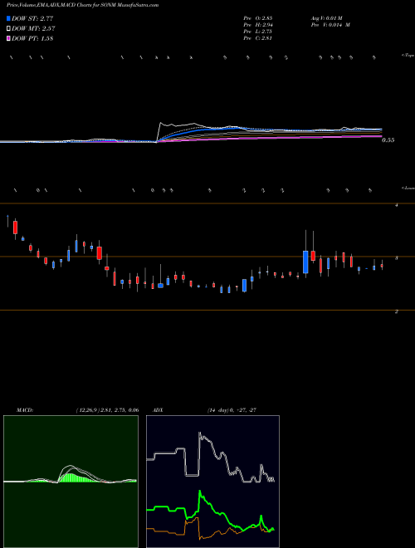This screenshot has width=415, height=548.
Task: Click the '<-Tops' marker label
Action: tap(408, 56)
